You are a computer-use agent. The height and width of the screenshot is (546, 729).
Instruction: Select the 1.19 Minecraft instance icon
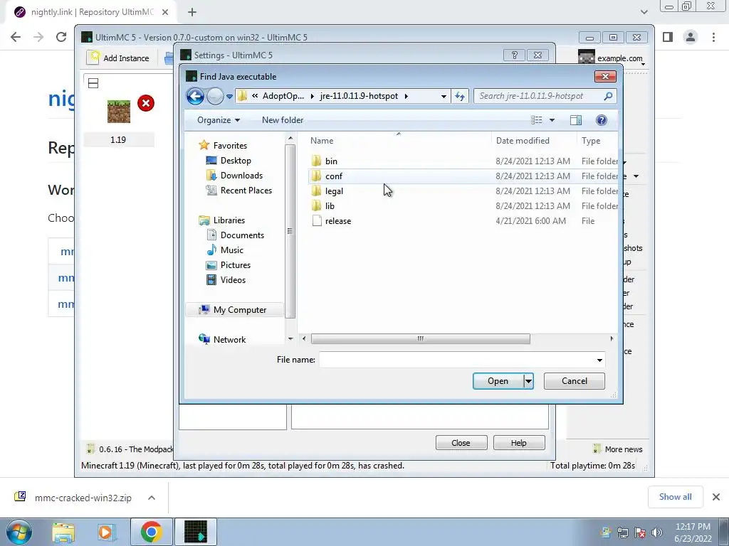pos(119,112)
